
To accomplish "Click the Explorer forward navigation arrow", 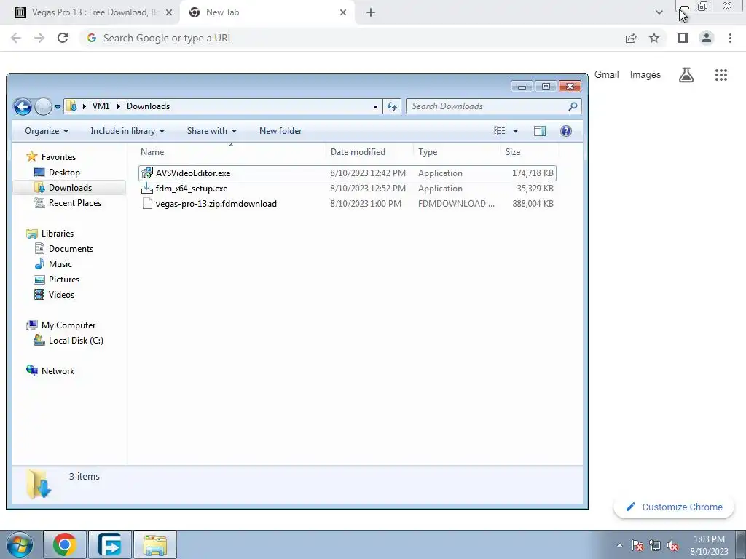I will click(x=43, y=106).
